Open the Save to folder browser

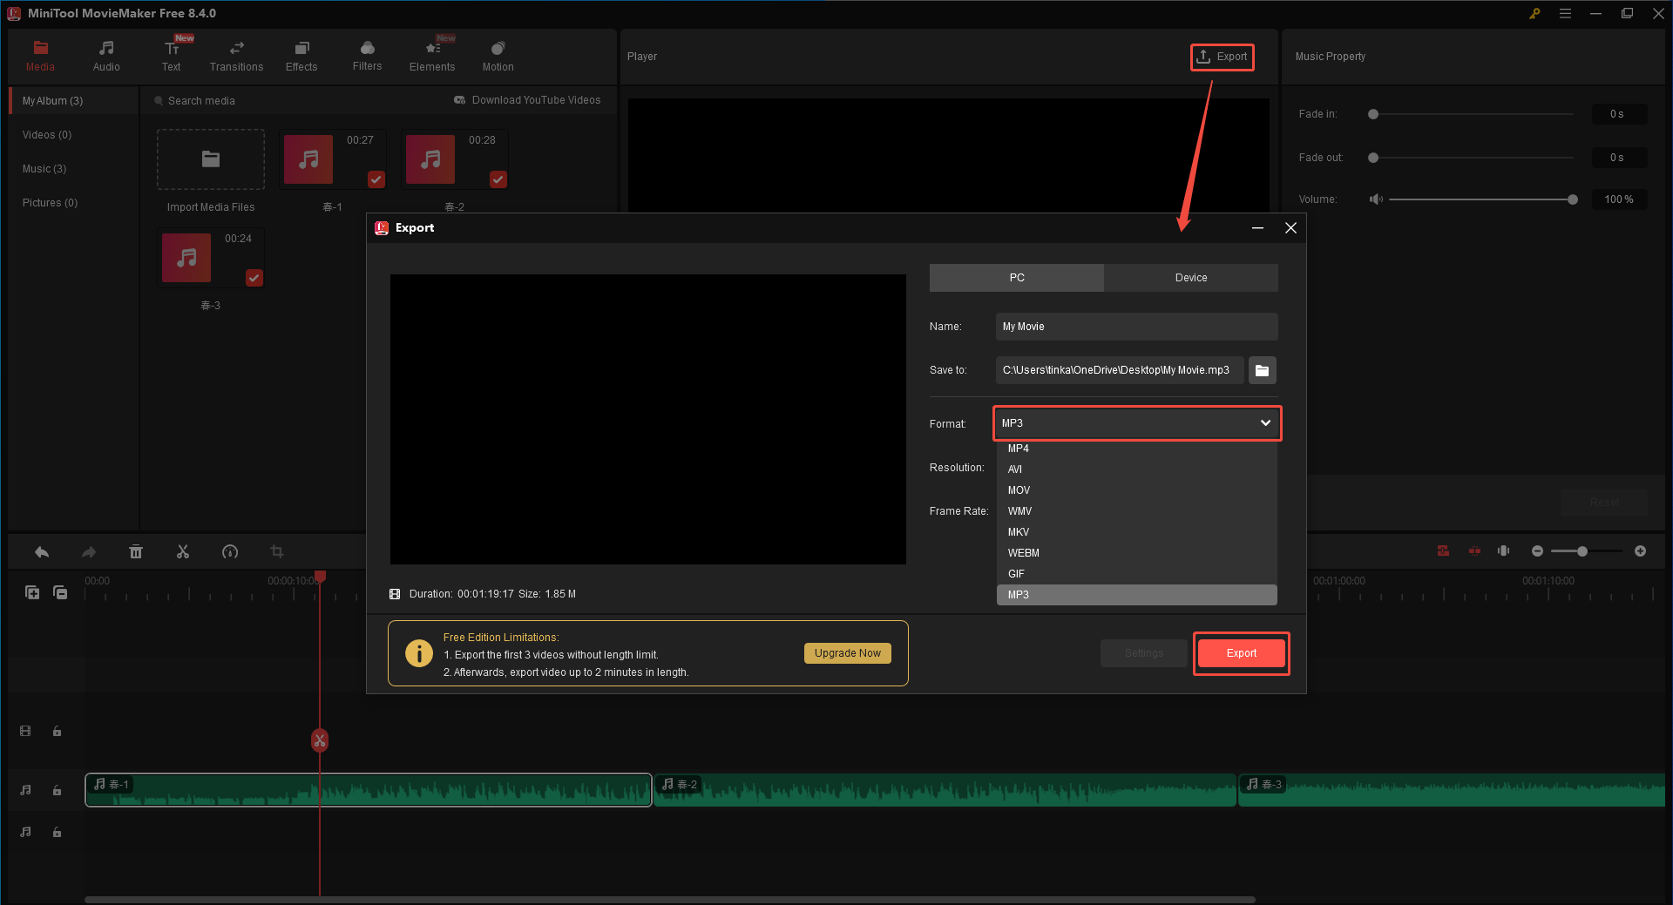pos(1262,370)
